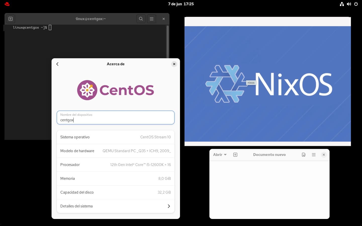Viewport: 362px width, 226px height.
Task: Click the 8,0 GiB memory value
Action: (164, 179)
